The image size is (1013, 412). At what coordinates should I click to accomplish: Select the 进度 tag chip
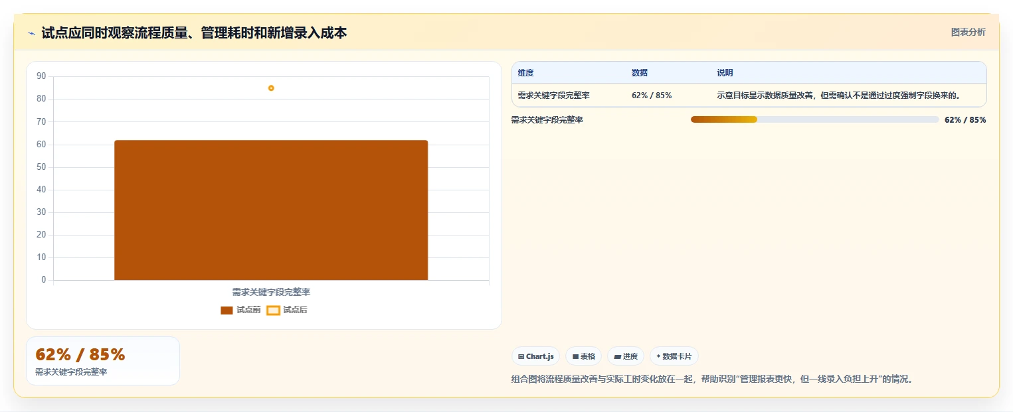coord(626,356)
